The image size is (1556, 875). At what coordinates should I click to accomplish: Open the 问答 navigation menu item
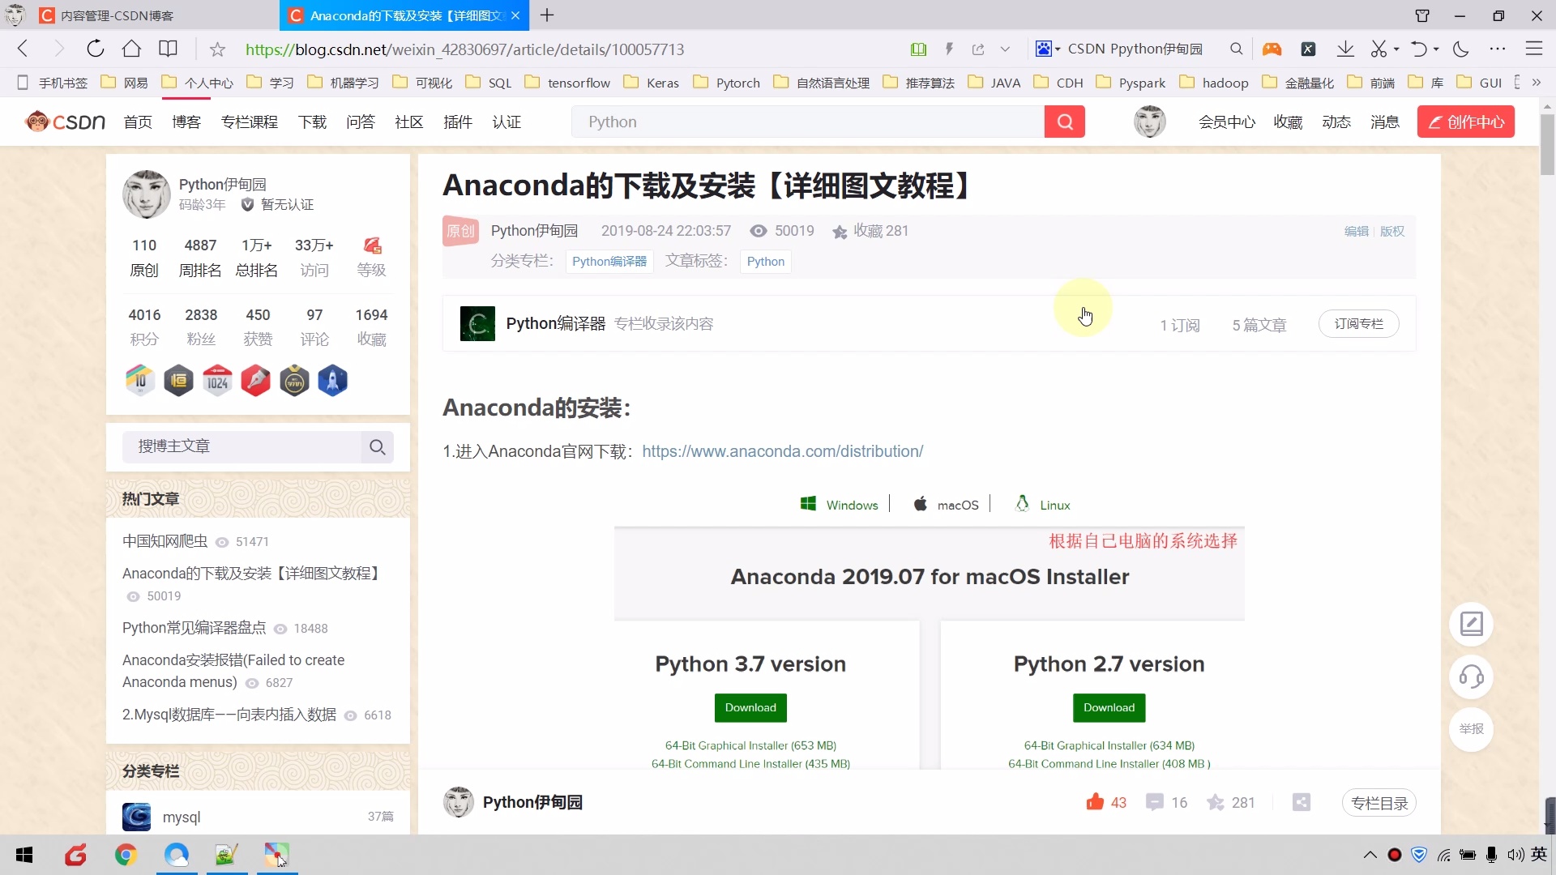coord(361,122)
